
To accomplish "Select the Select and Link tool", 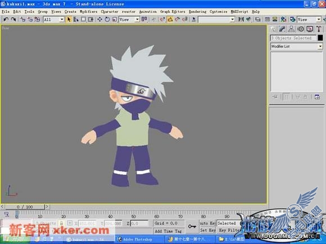I will pos(22,20).
